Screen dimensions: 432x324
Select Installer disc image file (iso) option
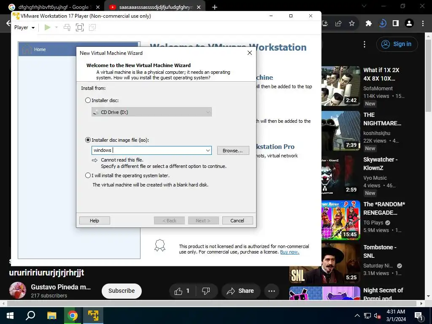[88, 140]
